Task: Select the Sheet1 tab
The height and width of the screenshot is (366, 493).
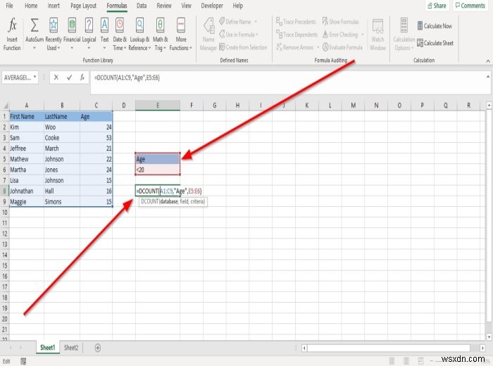Action: pos(47,348)
